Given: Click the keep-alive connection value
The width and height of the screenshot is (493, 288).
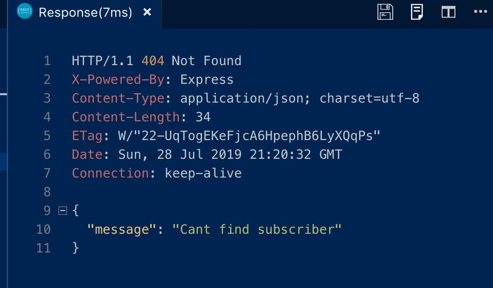Looking at the screenshot, I should click(x=203, y=174).
